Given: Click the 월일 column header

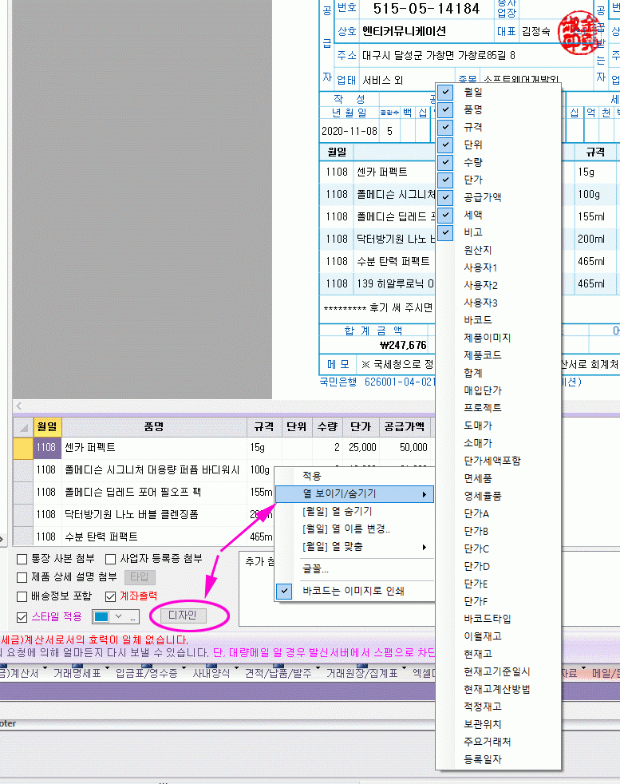Looking at the screenshot, I should 47,426.
